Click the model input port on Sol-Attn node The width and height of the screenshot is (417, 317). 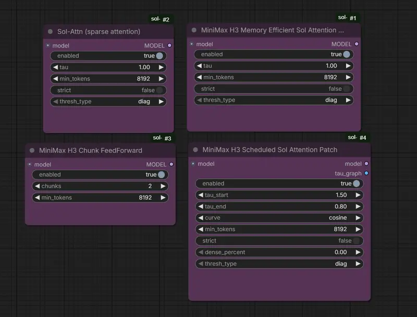pos(48,45)
